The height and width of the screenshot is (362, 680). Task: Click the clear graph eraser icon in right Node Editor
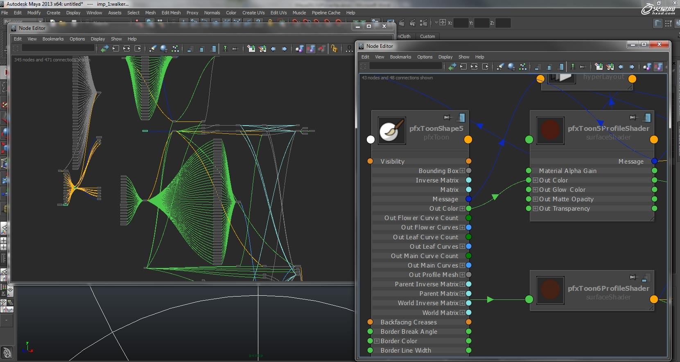(500, 67)
